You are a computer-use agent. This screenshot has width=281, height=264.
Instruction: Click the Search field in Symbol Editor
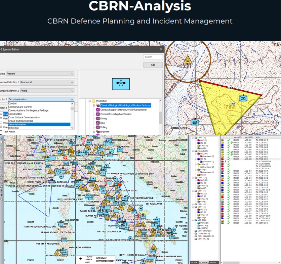153,57
